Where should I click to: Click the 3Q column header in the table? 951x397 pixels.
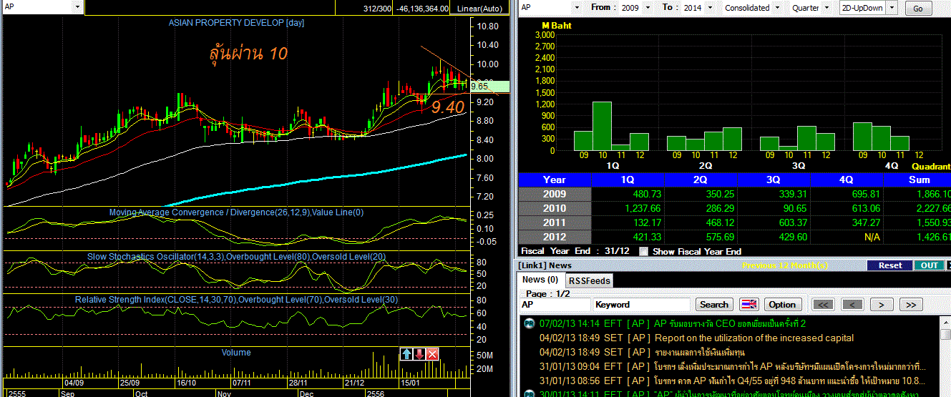pyautogui.click(x=774, y=180)
